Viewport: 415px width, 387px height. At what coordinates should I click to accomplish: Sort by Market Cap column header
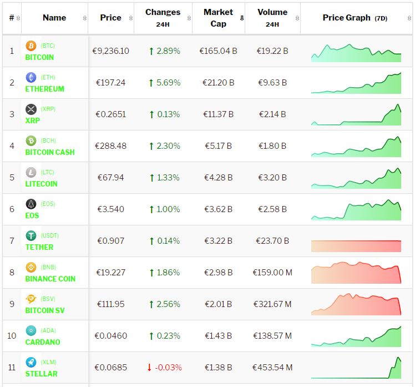[x=218, y=18]
